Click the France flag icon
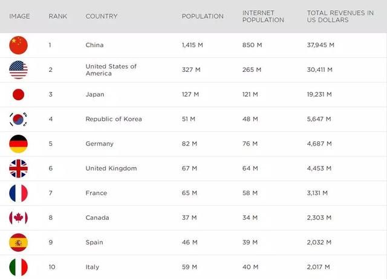This screenshot has width=387, height=279. click(x=19, y=193)
